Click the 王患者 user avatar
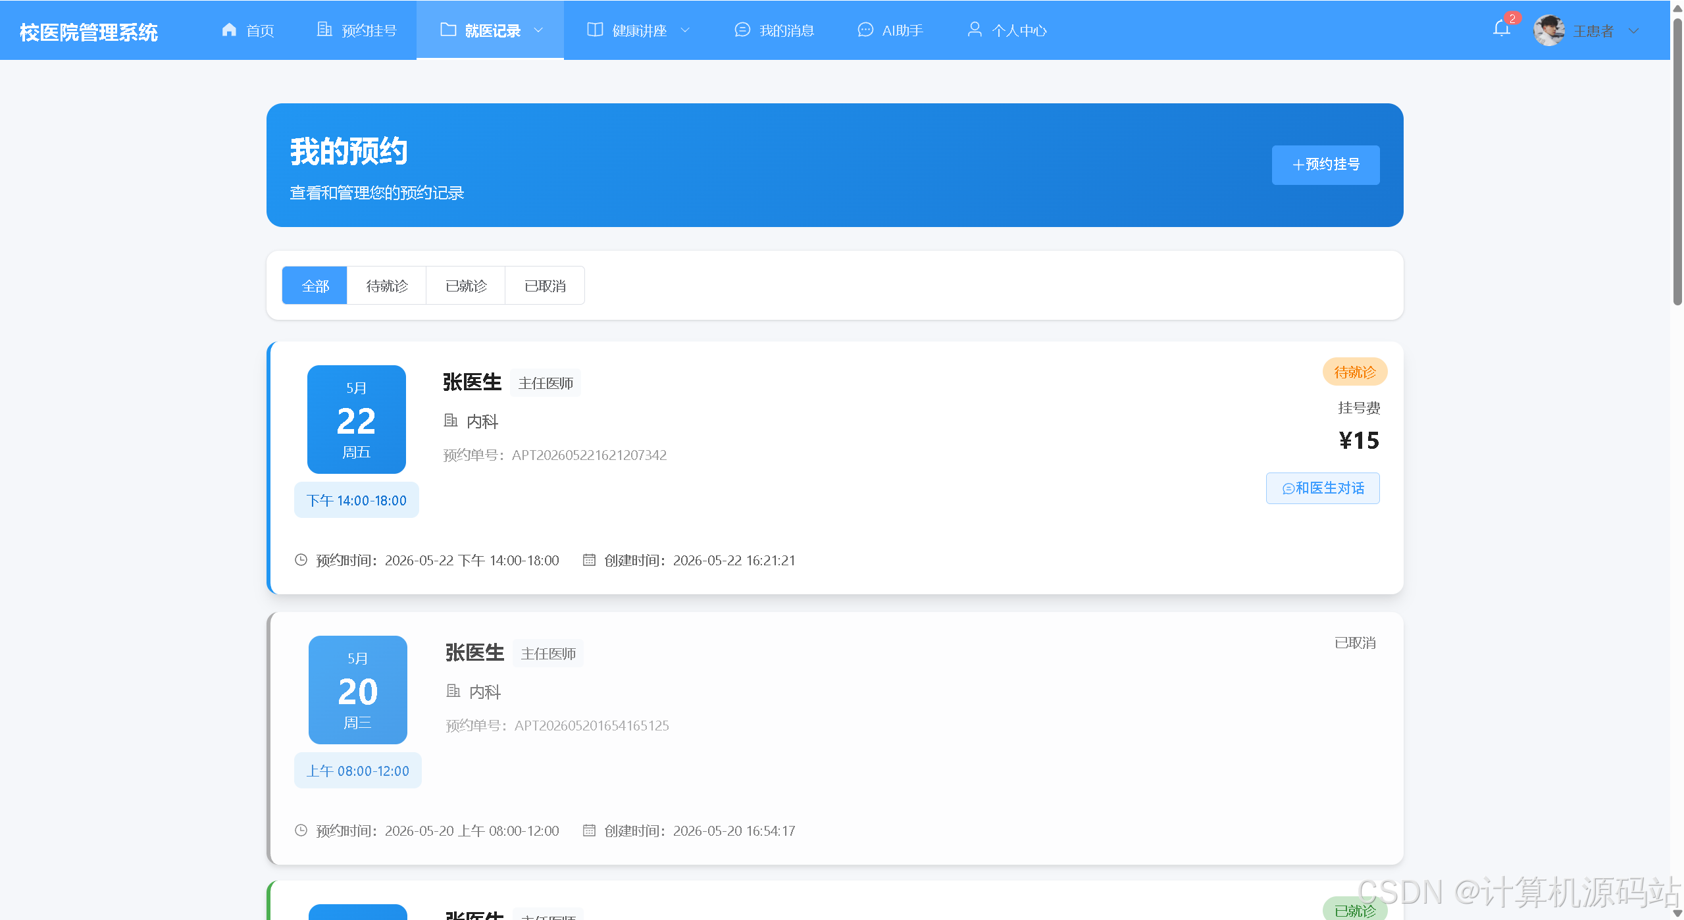 click(x=1549, y=30)
